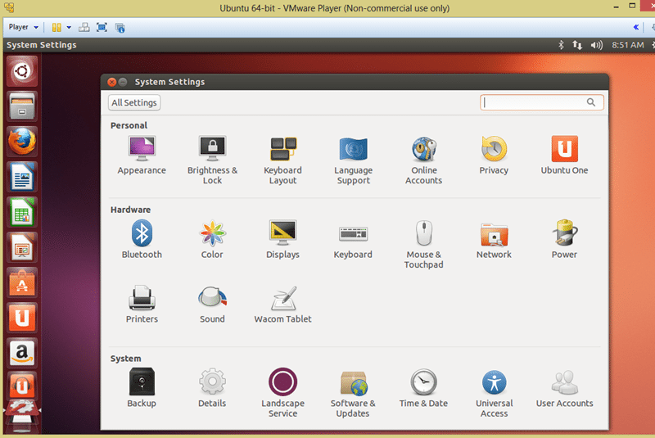The width and height of the screenshot is (655, 438).
Task: Open Online Accounts settings
Action: point(423,160)
